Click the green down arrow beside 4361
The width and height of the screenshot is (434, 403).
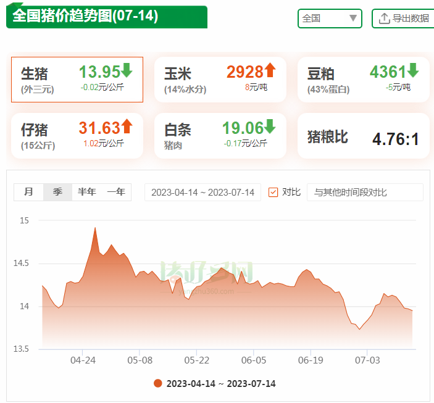pos(413,70)
